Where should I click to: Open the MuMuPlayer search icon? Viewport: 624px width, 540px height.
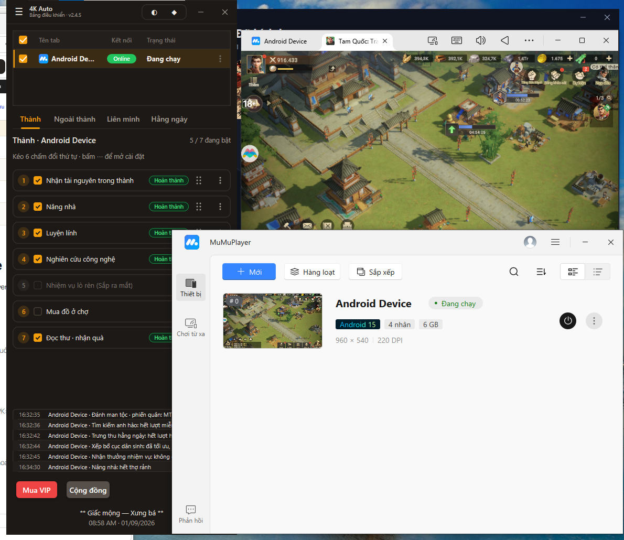tap(514, 272)
